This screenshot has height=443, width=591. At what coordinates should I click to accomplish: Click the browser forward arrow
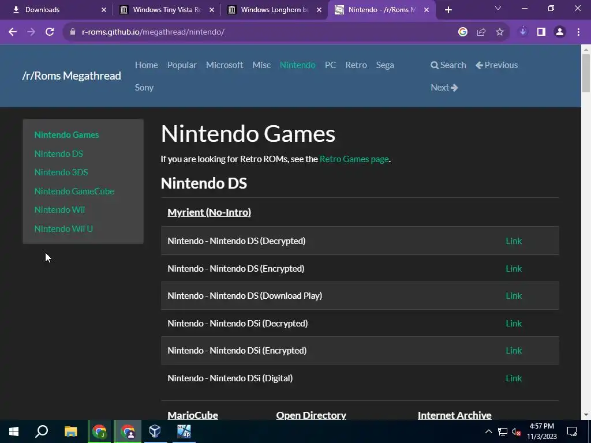[x=31, y=32]
